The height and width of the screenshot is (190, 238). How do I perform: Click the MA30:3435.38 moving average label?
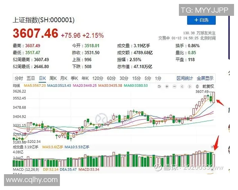110,85
